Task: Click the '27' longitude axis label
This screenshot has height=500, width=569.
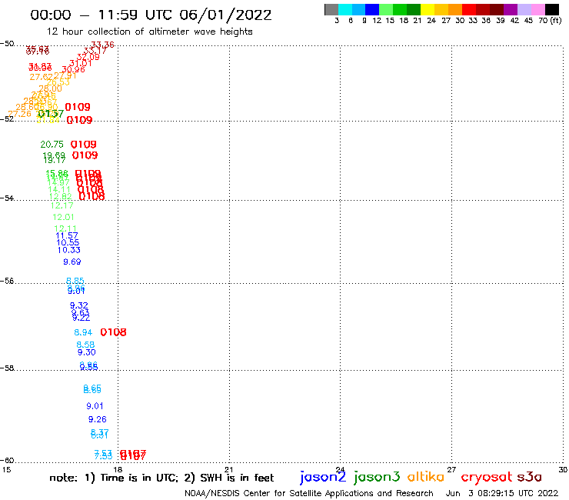Action: click(451, 469)
